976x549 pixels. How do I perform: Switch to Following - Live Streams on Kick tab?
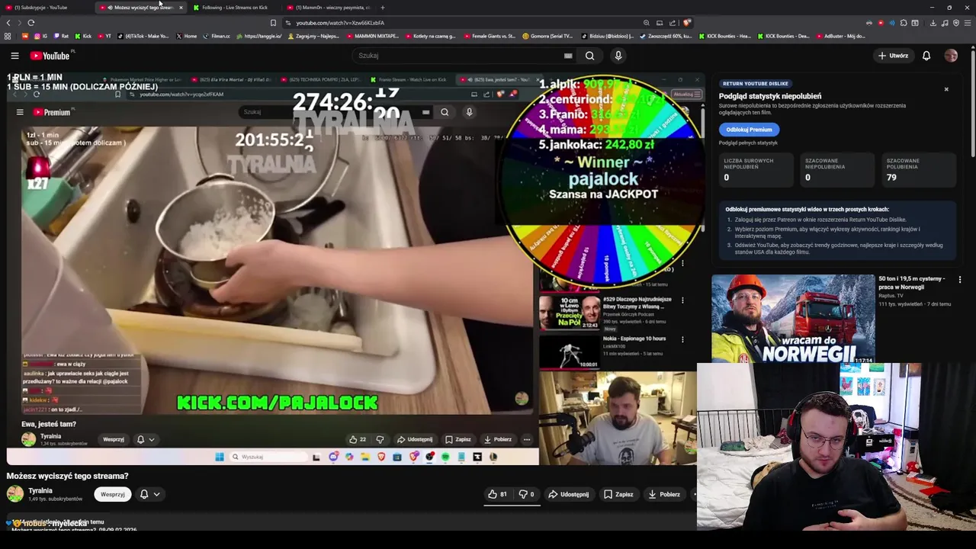[x=235, y=8]
